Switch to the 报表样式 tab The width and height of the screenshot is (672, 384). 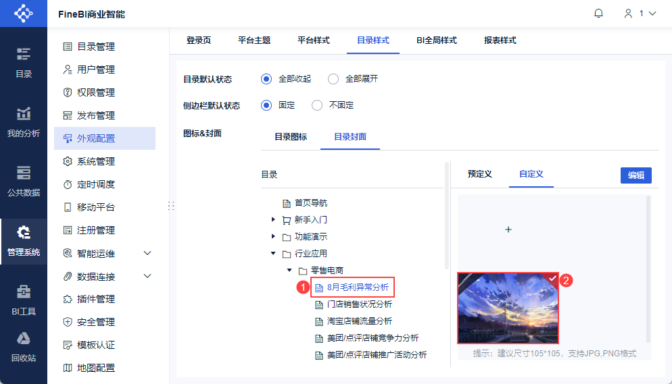pyautogui.click(x=500, y=40)
